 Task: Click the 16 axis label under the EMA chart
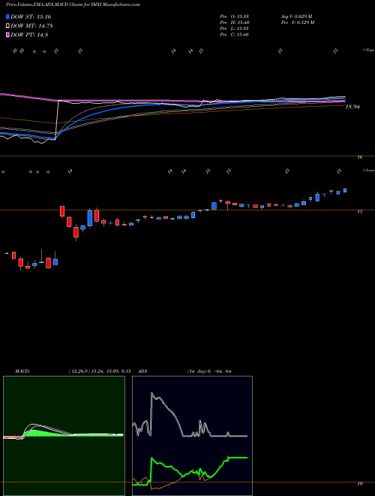point(360,157)
